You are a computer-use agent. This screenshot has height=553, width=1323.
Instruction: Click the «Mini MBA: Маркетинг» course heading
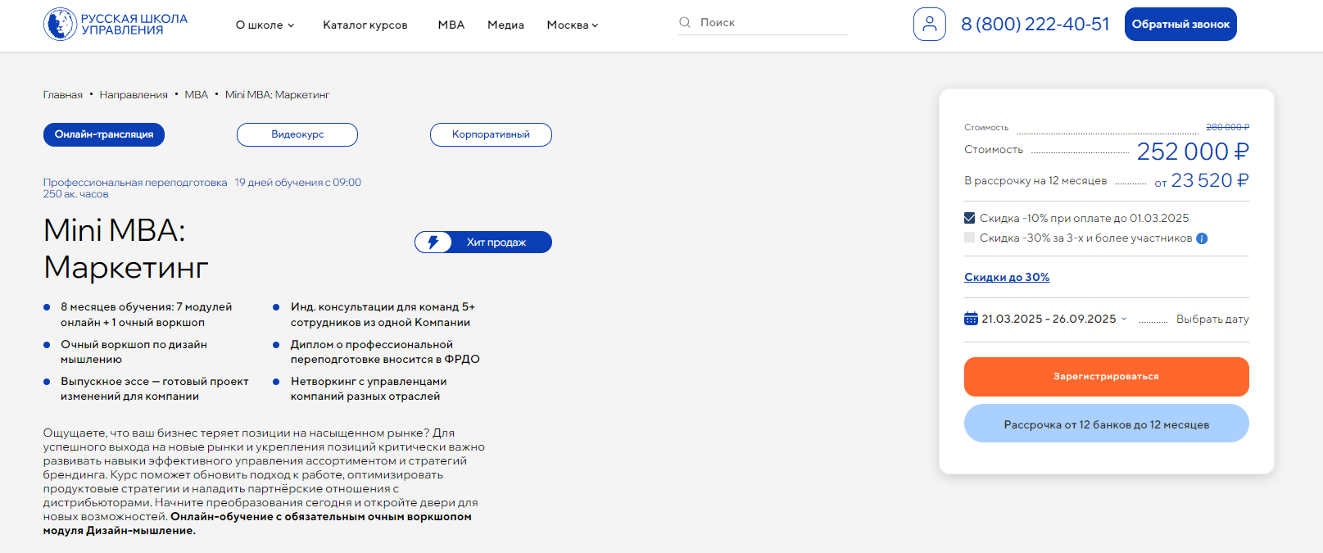point(126,249)
